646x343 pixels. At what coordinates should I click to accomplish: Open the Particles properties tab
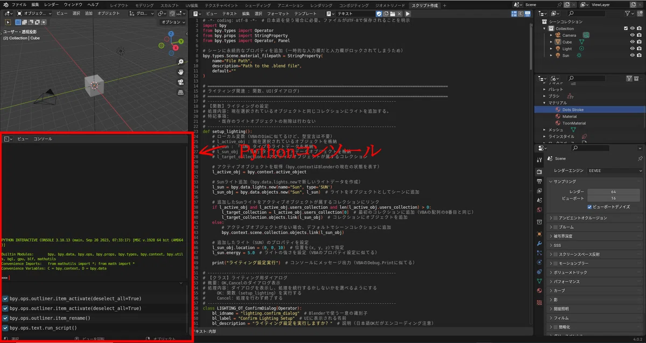(x=539, y=253)
